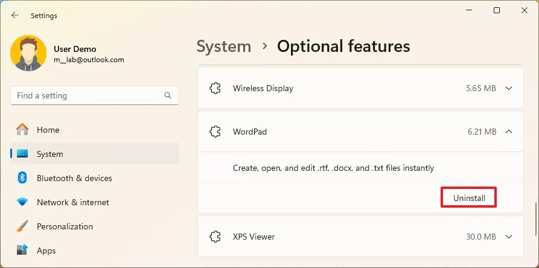Click the 6.21 MB size value
The height and width of the screenshot is (268, 539).
[482, 132]
